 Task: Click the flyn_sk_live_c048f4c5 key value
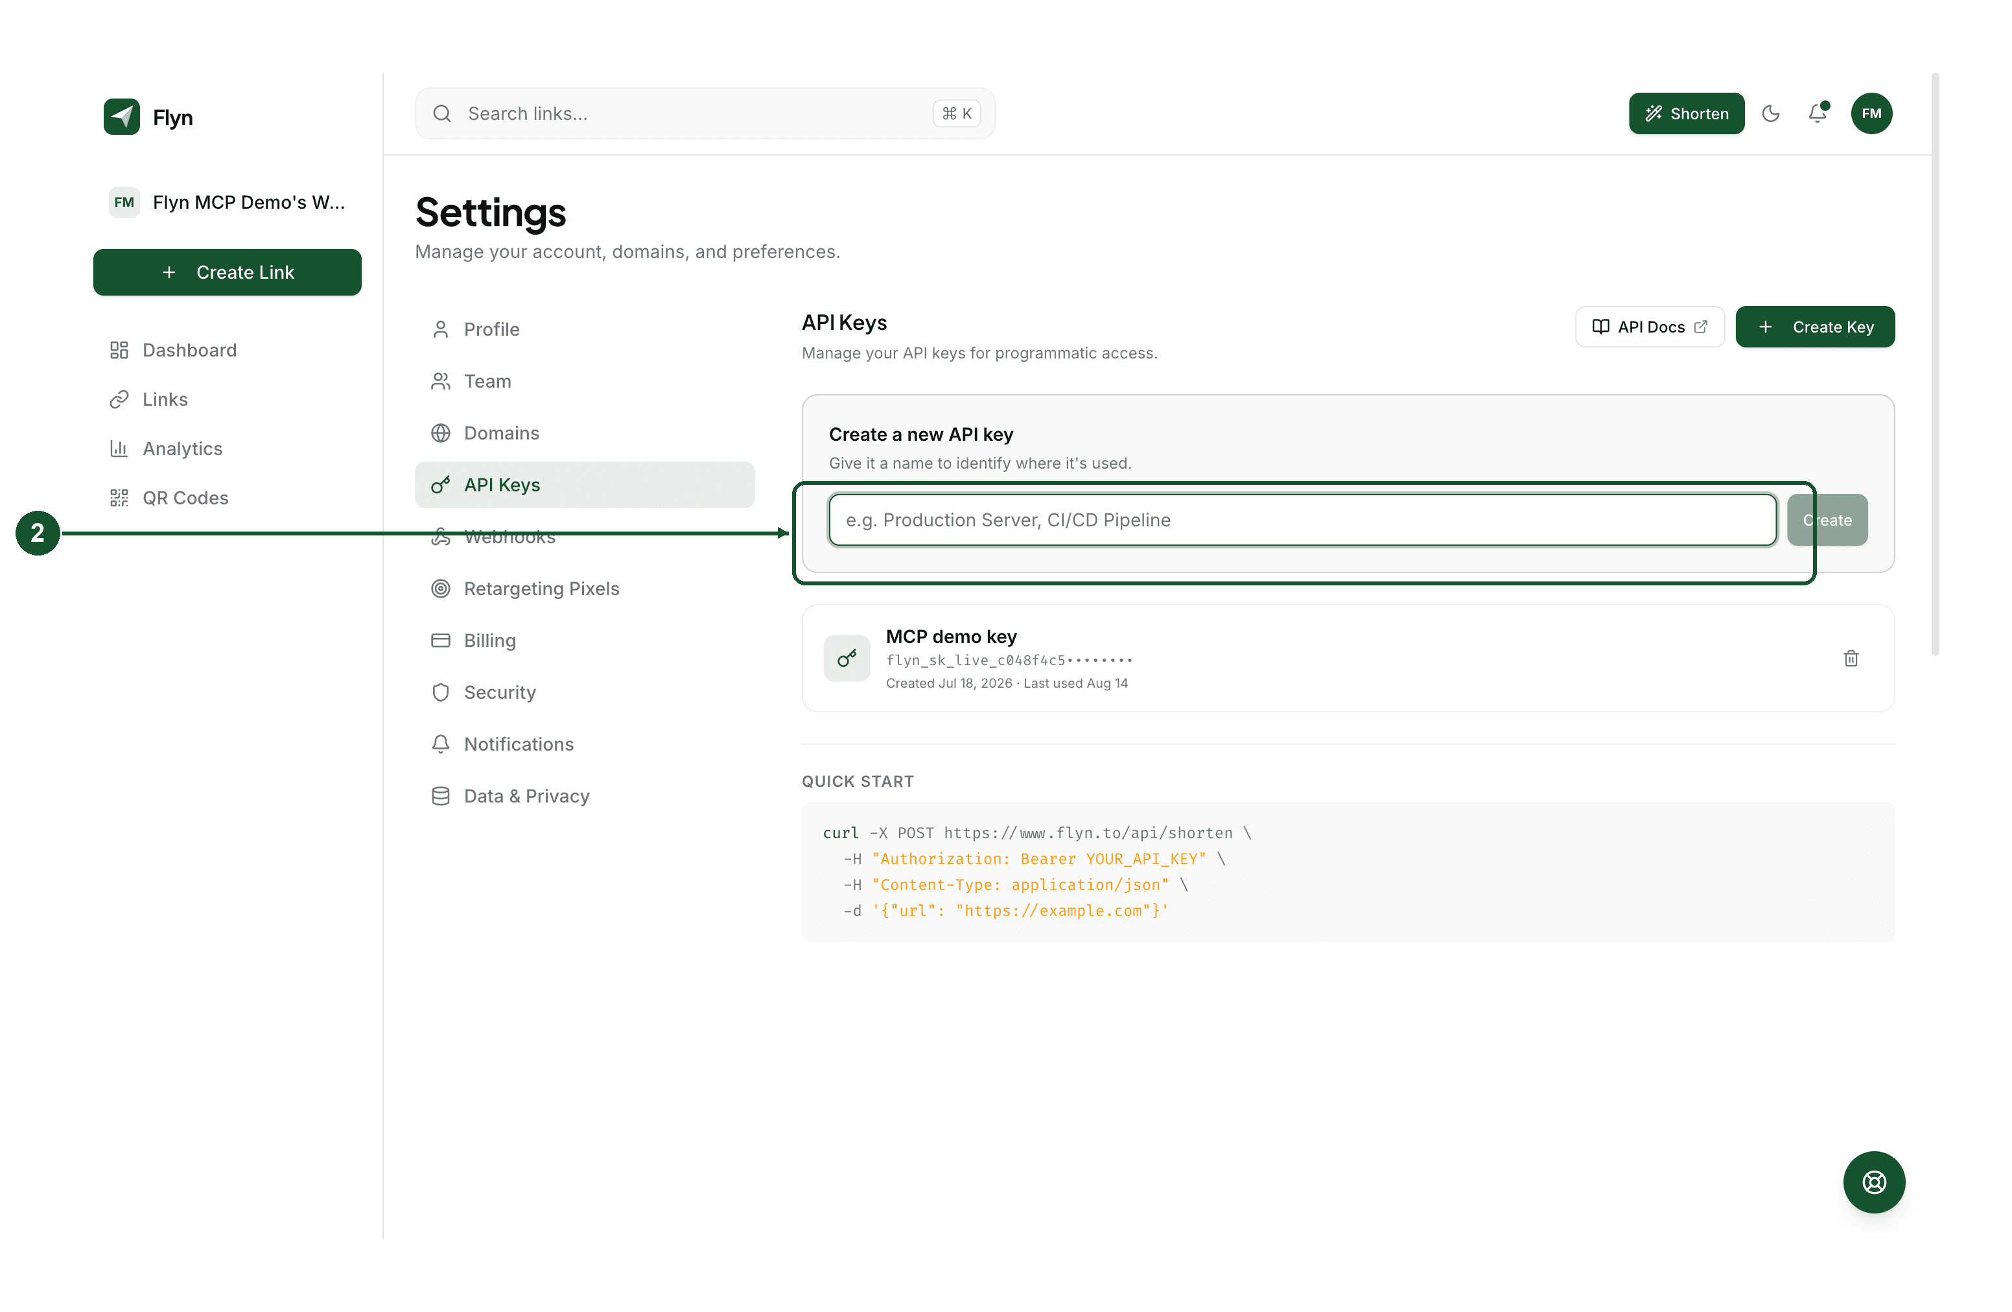(1009, 661)
